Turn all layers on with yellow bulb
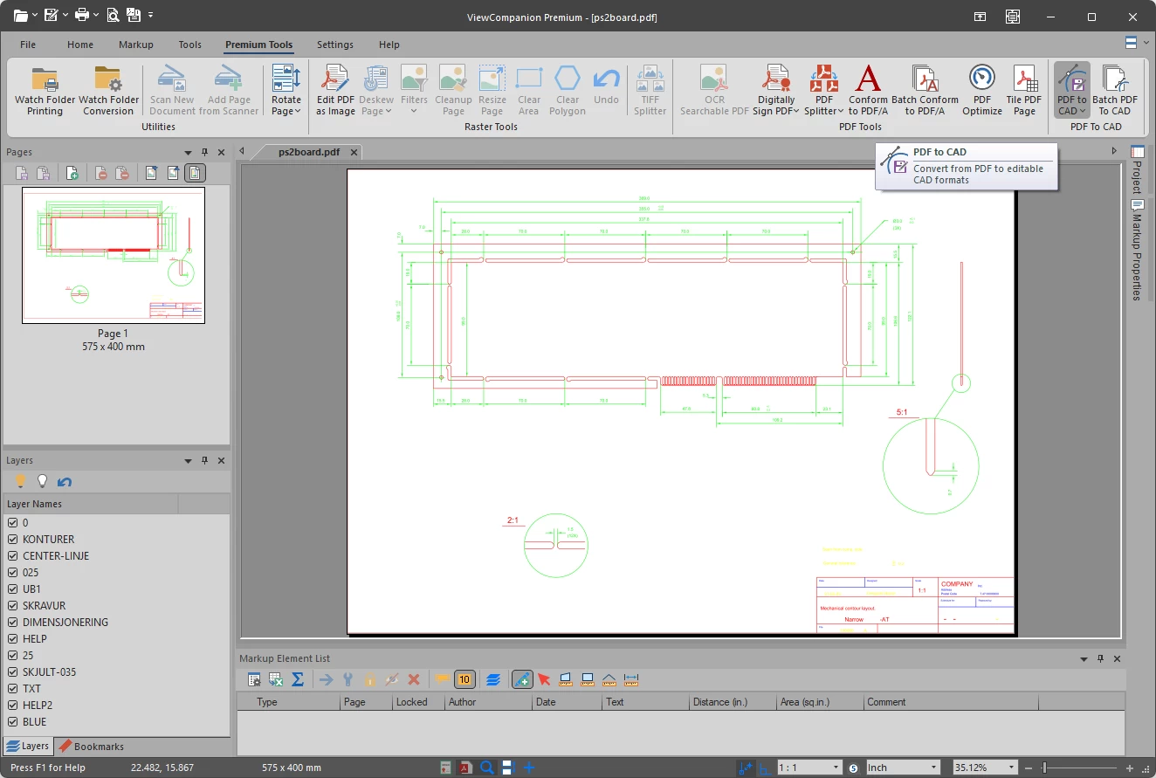Screen dimensions: 1156x778 tap(21, 481)
